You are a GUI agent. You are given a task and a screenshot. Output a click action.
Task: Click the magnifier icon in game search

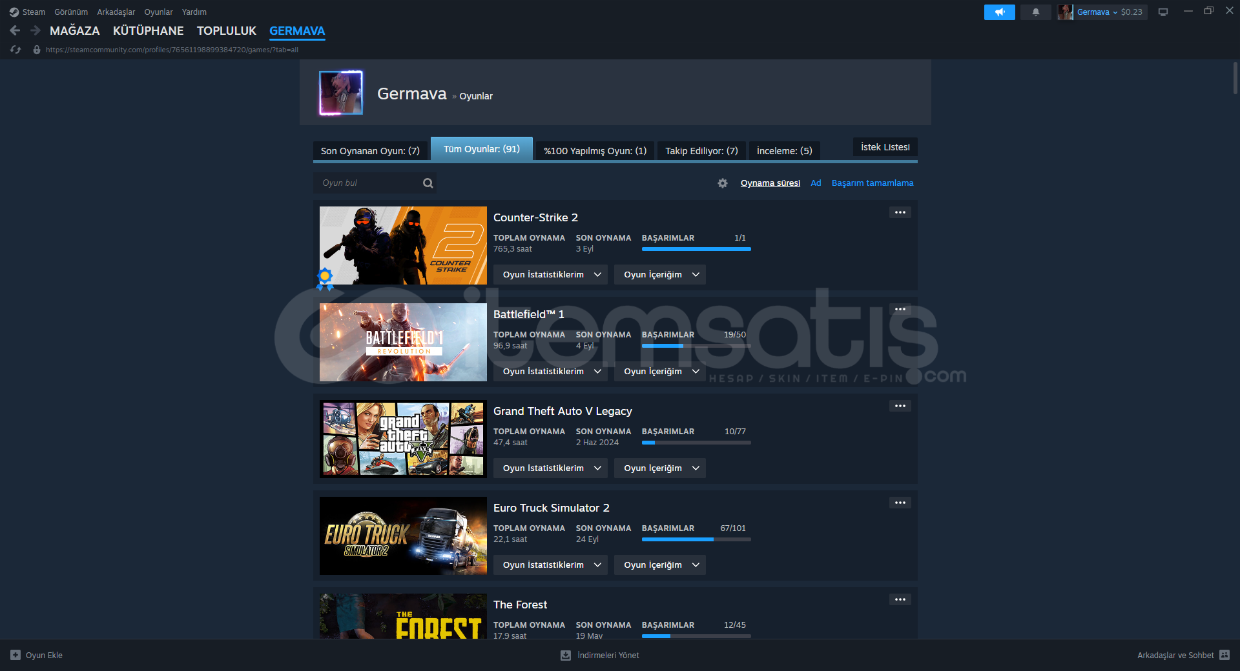click(428, 183)
